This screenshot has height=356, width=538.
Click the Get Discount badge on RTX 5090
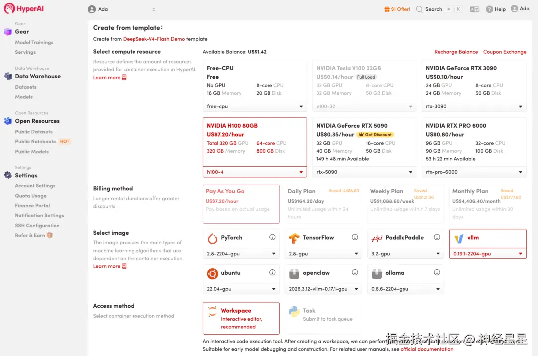pyautogui.click(x=375, y=135)
